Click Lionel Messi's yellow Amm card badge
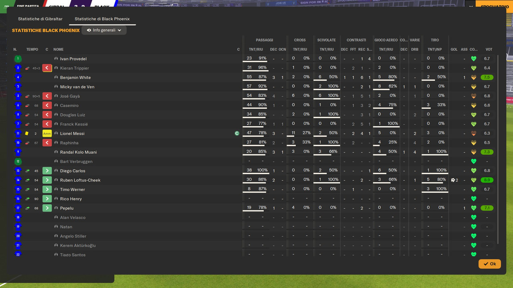This screenshot has width=513, height=288. (x=47, y=134)
